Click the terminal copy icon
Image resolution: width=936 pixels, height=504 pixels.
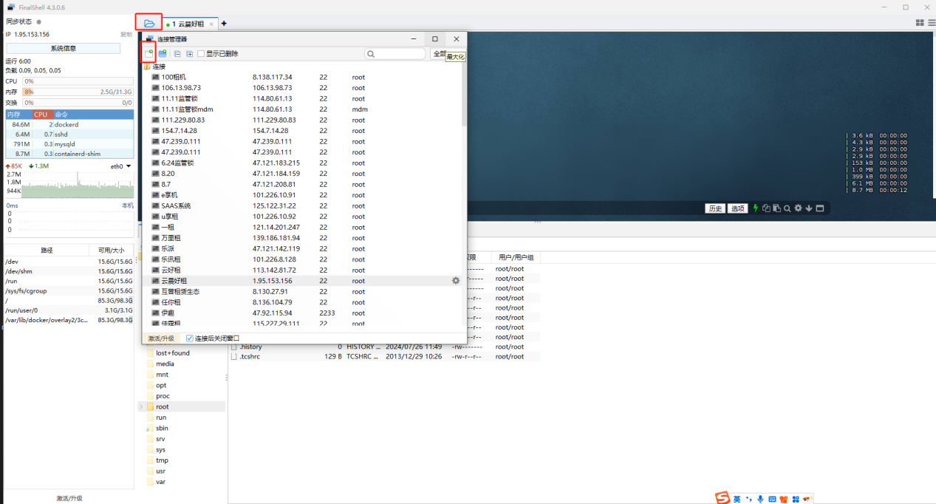point(766,208)
